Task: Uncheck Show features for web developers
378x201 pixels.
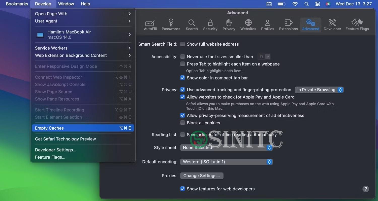Action: click(x=182, y=189)
